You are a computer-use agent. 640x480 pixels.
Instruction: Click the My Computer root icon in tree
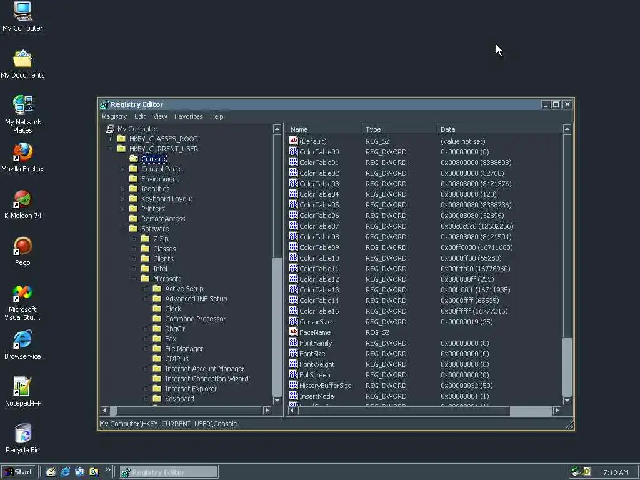110,129
